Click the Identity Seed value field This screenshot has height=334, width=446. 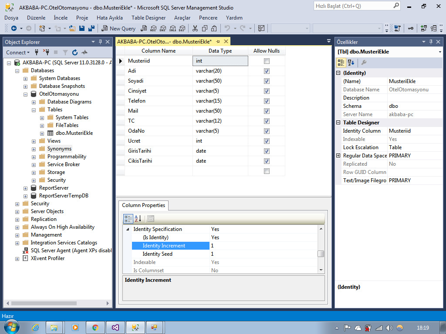[x=264, y=254]
